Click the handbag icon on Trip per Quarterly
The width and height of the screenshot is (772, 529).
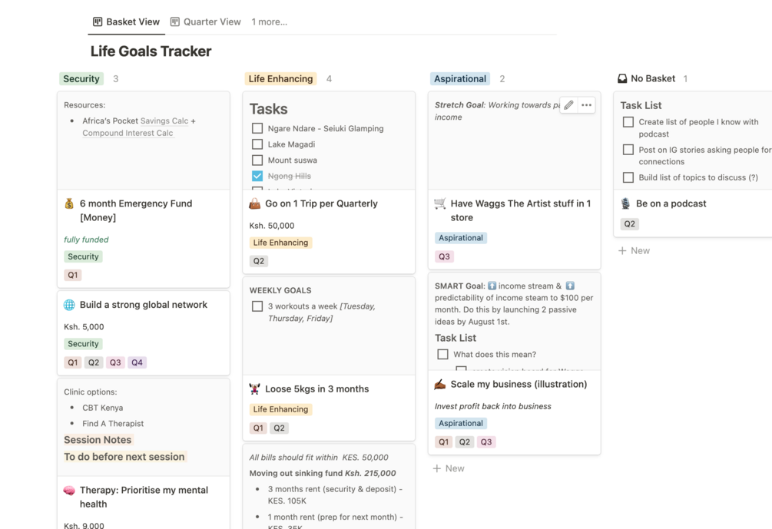tap(255, 203)
